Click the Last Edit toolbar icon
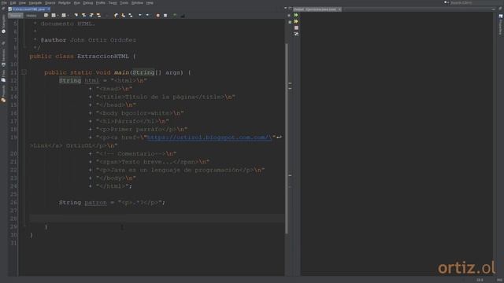The image size is (504, 283). (46, 16)
